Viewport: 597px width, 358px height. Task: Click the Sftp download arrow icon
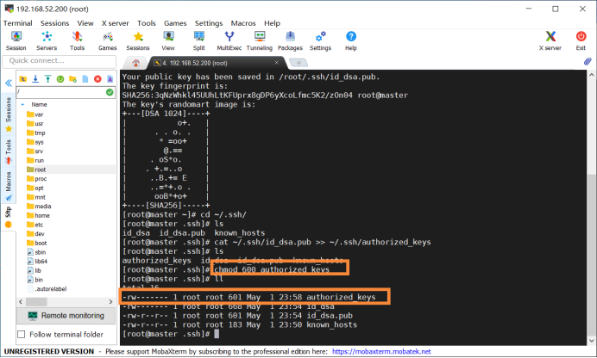[x=35, y=79]
